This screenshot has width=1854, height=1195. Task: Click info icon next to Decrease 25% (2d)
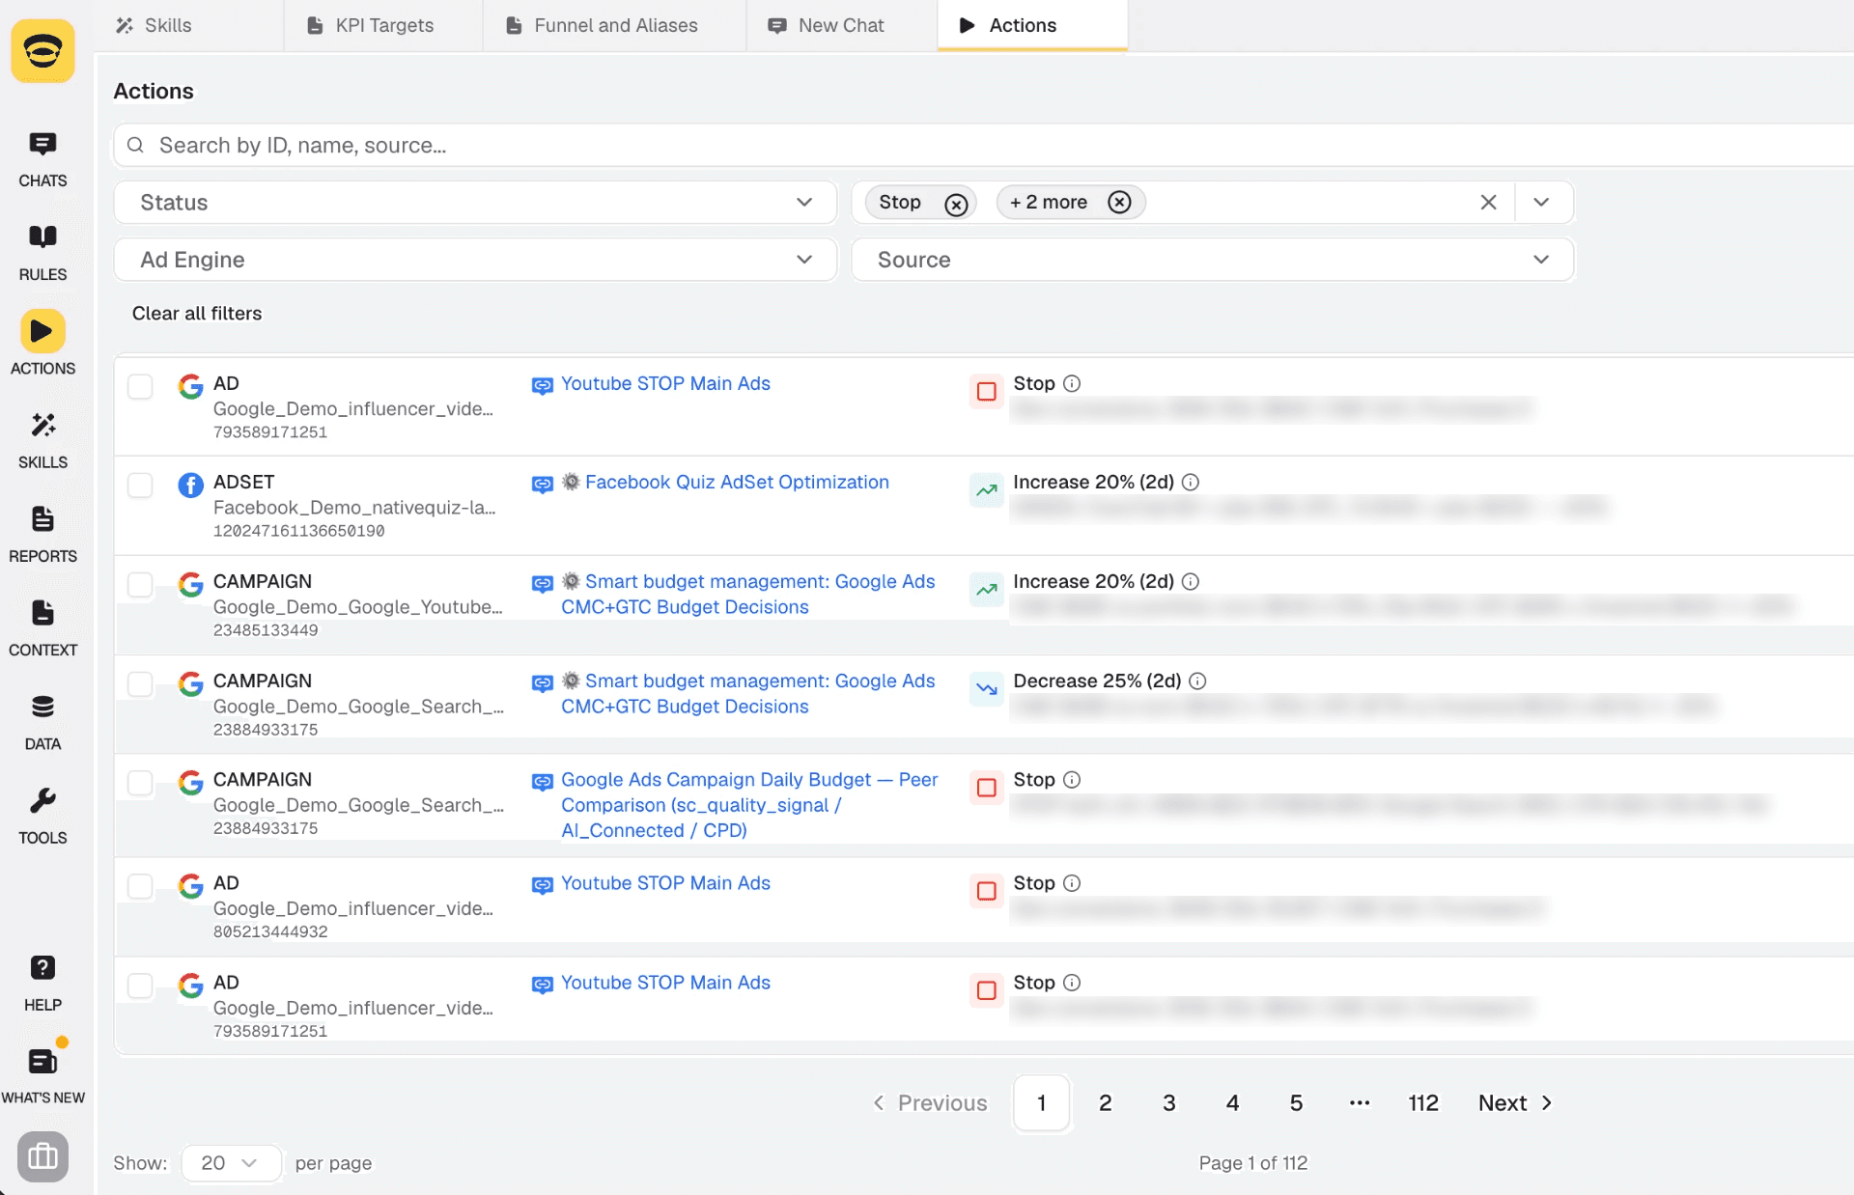click(x=1197, y=681)
